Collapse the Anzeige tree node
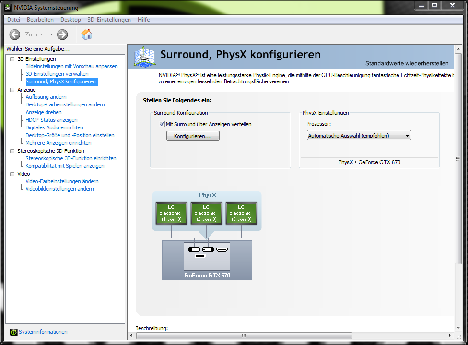Viewport: 468px width, 345px height. (x=12, y=90)
